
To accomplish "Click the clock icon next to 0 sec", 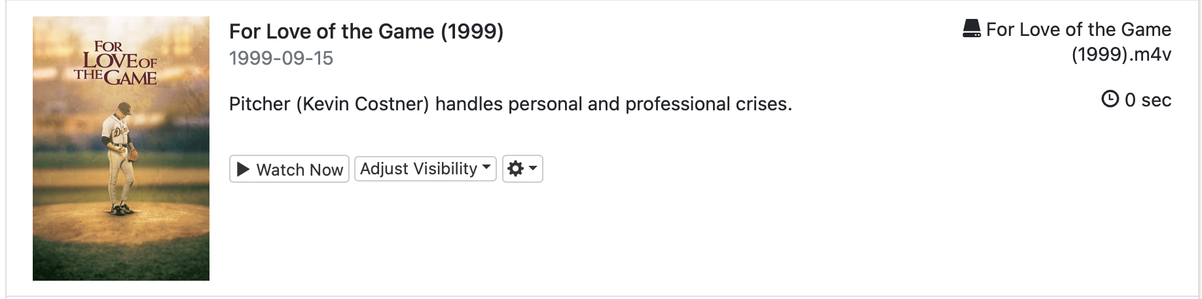I will tap(1110, 99).
